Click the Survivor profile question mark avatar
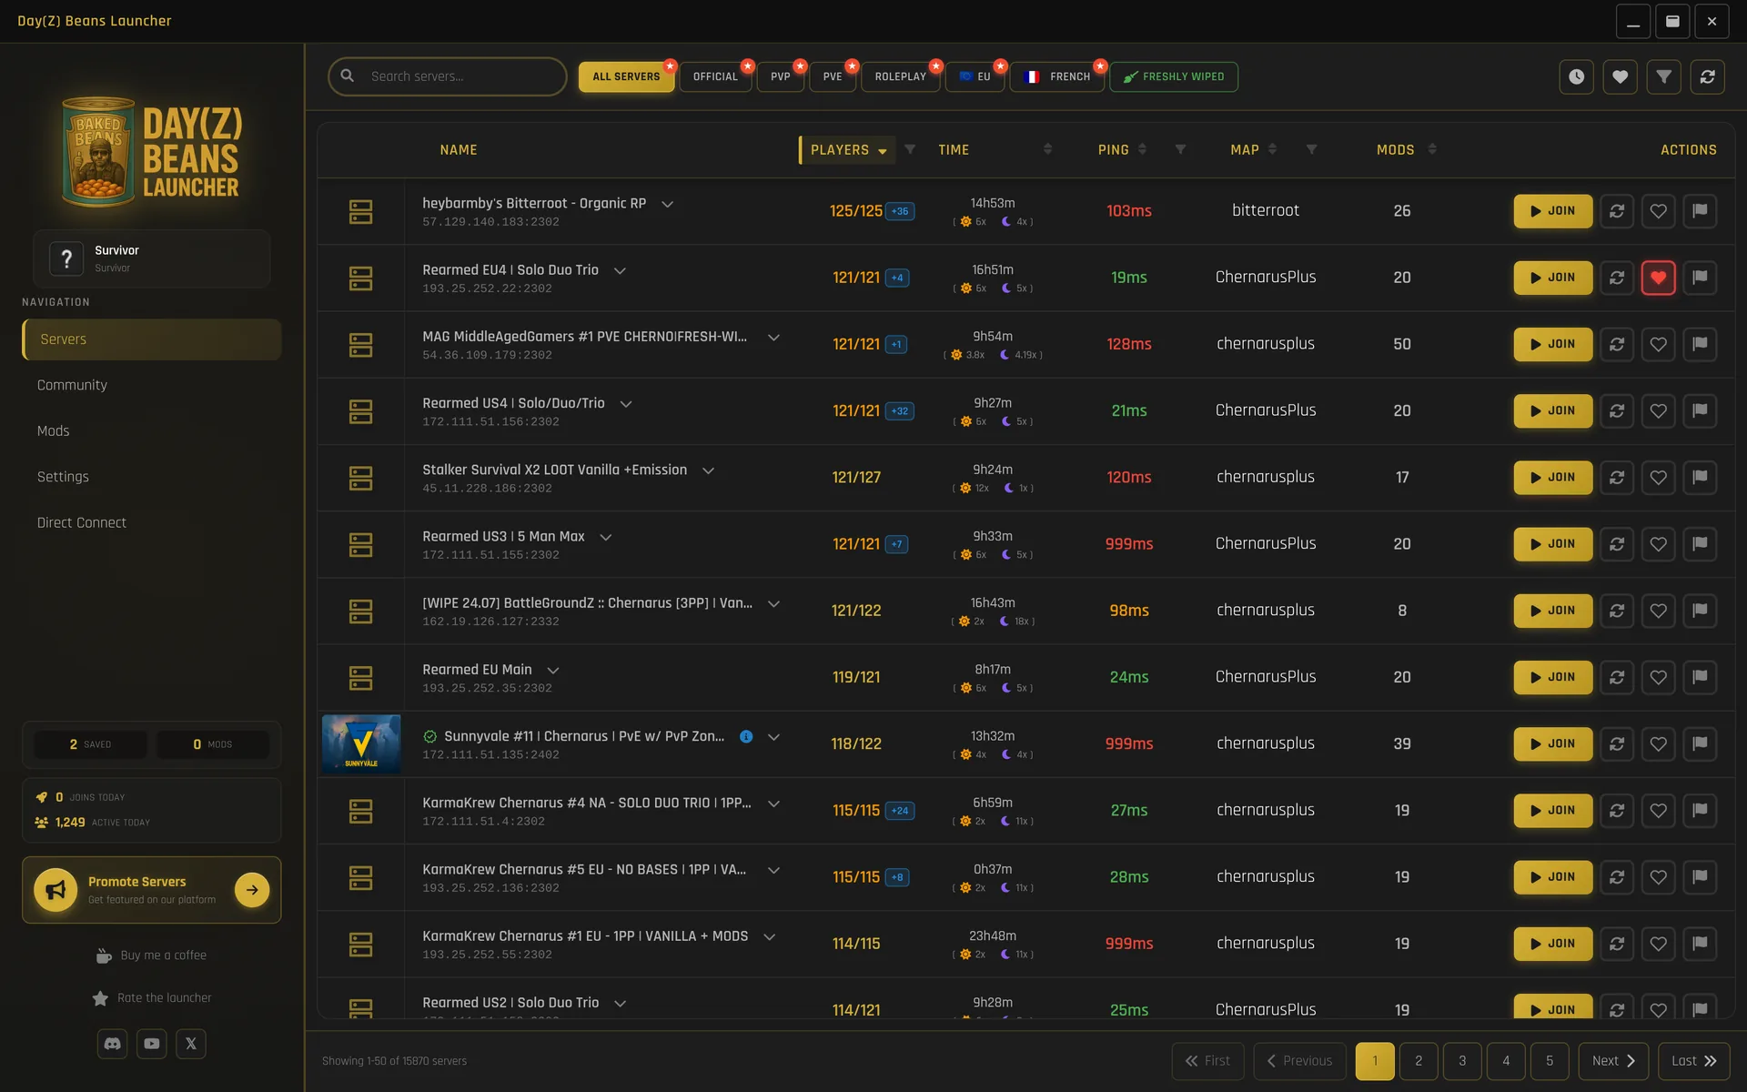This screenshot has height=1092, width=1747. [x=66, y=258]
